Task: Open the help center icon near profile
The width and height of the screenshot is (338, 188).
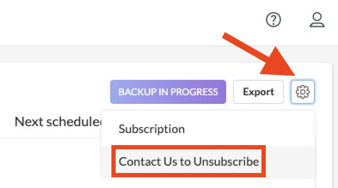Action: 273,20
